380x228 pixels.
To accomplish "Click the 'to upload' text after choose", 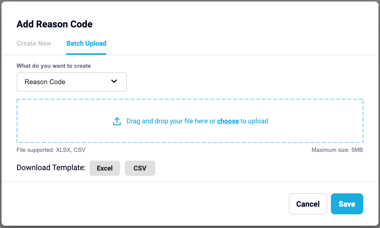I will tap(254, 121).
